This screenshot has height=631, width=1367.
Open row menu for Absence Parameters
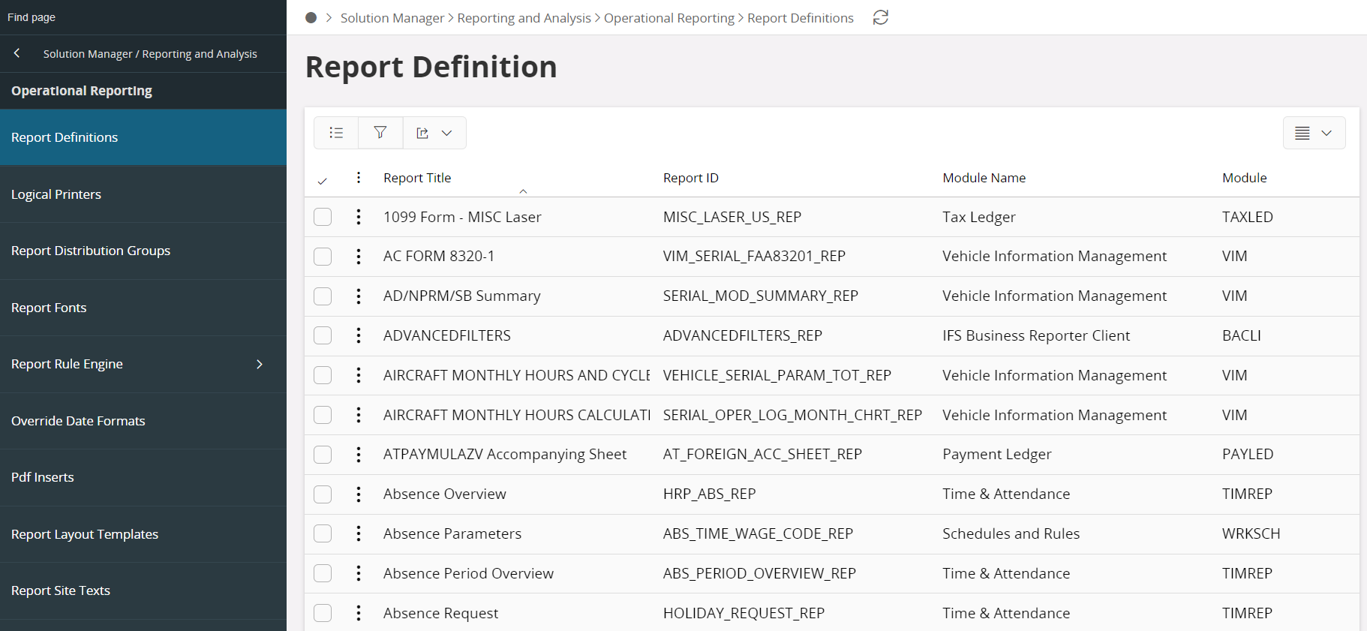click(x=359, y=533)
